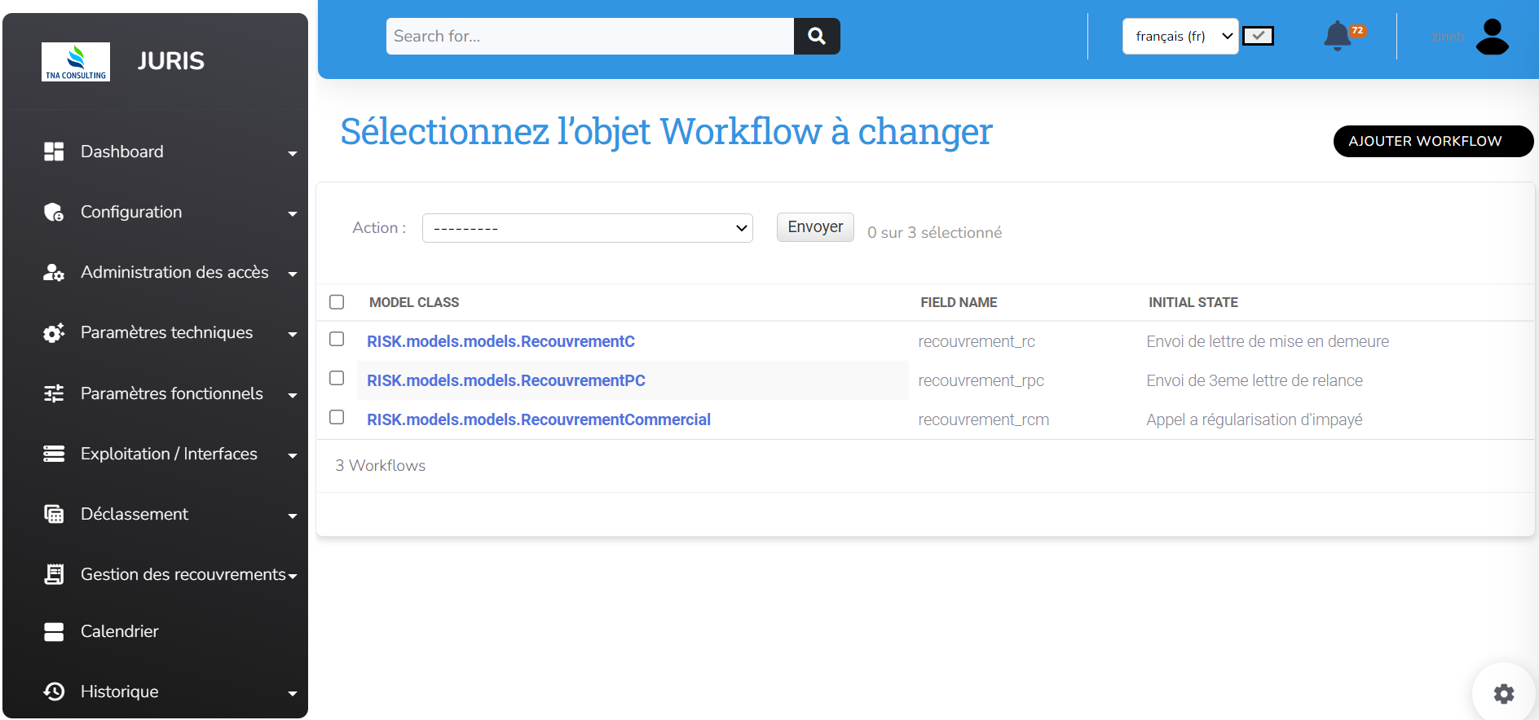The image size is (1539, 720).
Task: Click the Calendrier sidebar icon
Action: (x=54, y=631)
